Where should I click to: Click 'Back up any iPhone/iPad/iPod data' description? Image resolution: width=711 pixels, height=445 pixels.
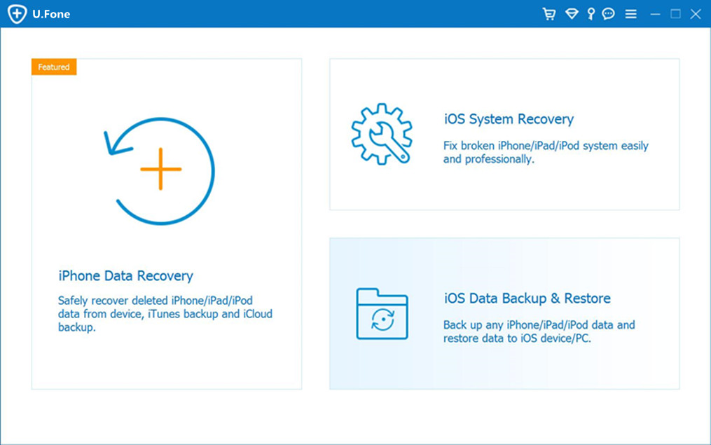(539, 331)
